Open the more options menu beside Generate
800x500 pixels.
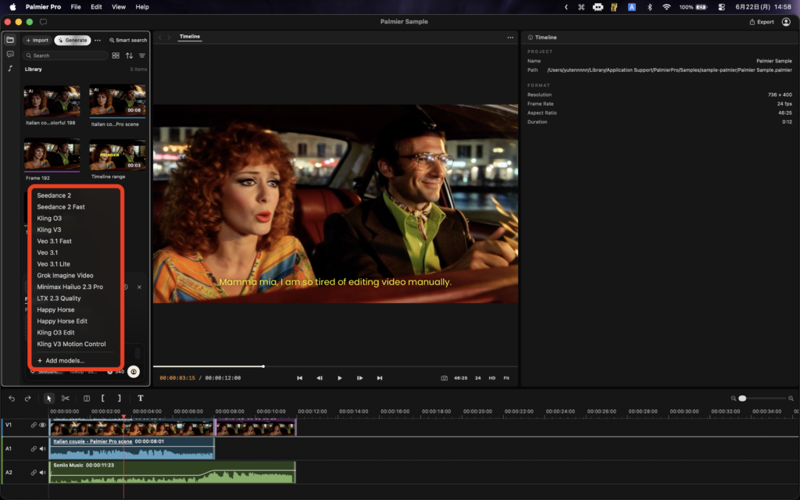(98, 41)
